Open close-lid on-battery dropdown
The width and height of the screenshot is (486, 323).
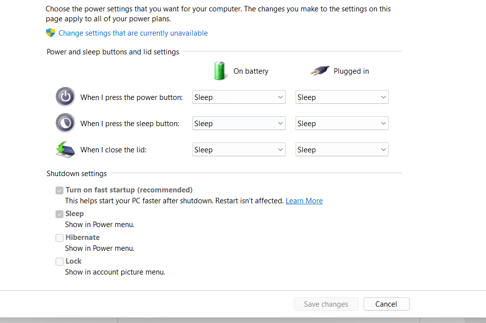pos(239,150)
